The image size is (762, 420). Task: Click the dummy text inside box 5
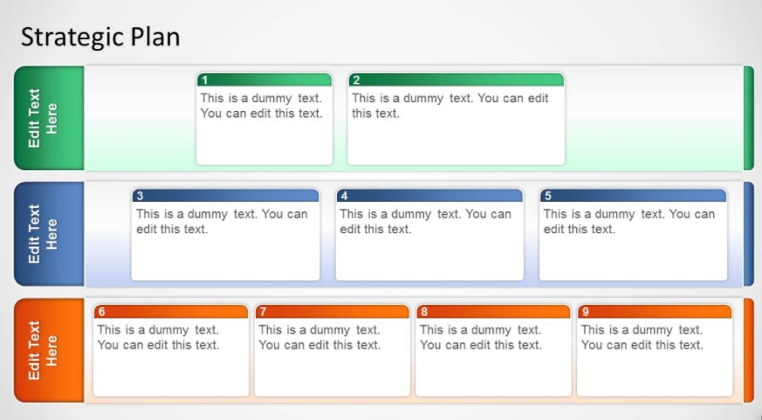tap(628, 222)
